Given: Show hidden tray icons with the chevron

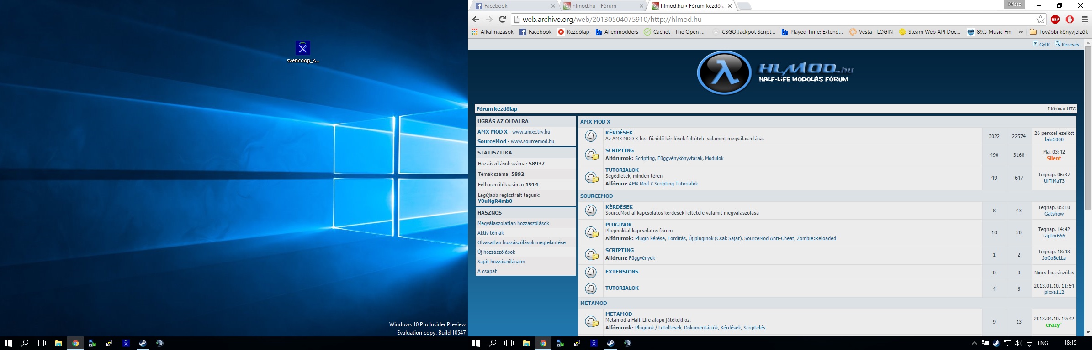Looking at the screenshot, I should pos(974,343).
